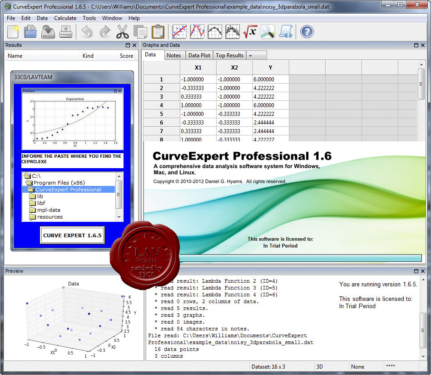Sort results by Kind column
This screenshot has width=431, height=375.
click(98, 56)
